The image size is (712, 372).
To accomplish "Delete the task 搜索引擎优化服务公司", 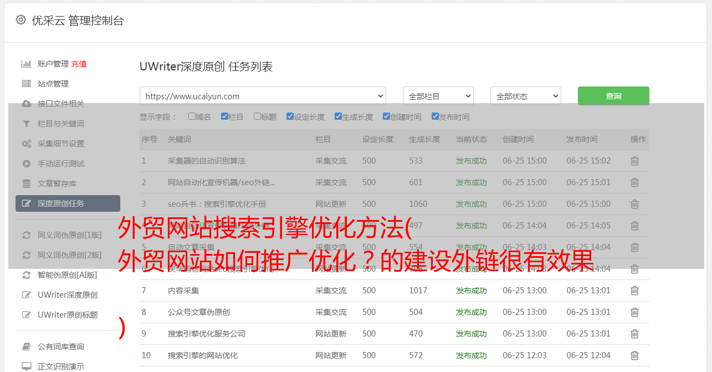I will [x=635, y=334].
